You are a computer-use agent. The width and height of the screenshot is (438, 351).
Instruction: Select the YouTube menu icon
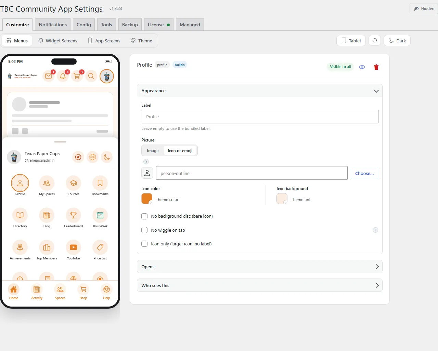(x=74, y=247)
